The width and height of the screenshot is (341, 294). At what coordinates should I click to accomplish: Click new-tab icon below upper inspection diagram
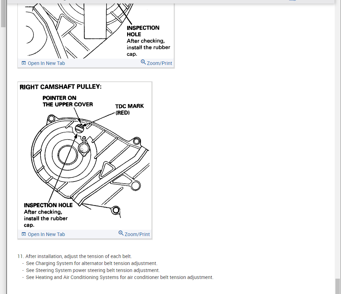tap(23, 63)
